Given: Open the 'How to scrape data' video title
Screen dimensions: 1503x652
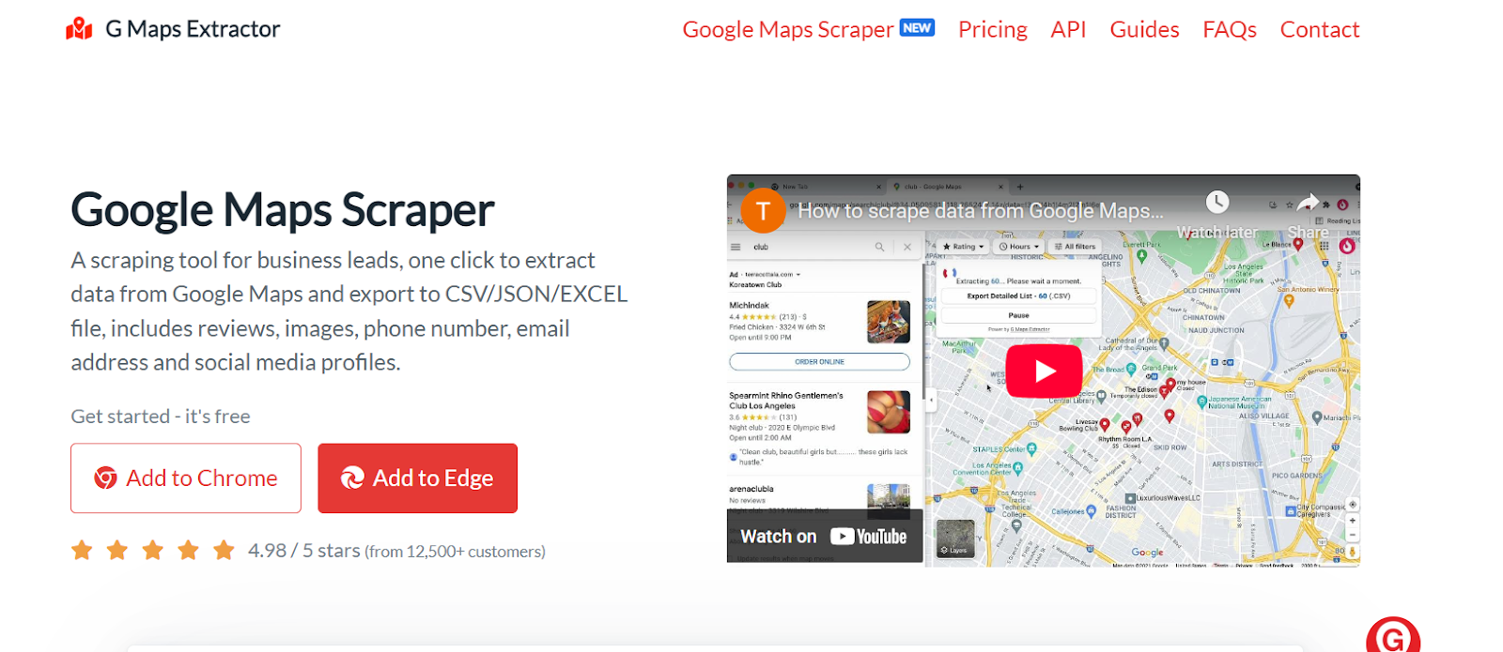Looking at the screenshot, I should tap(980, 211).
